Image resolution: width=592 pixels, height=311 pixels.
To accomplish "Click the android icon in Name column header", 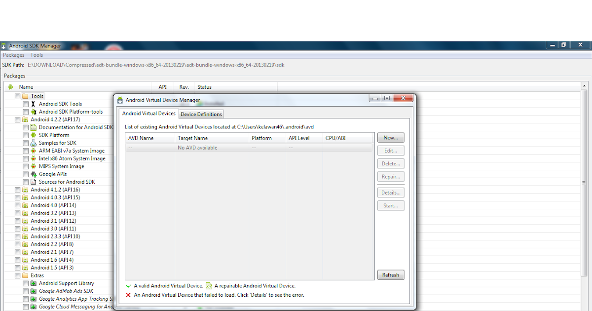I will [10, 87].
